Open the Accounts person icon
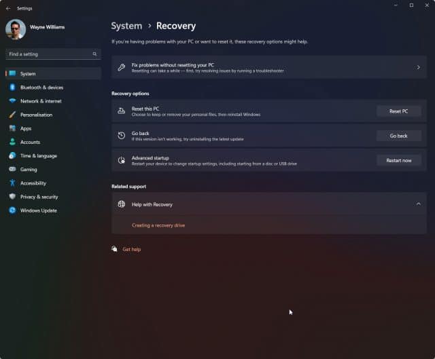This screenshot has height=359, width=435. tap(12, 142)
